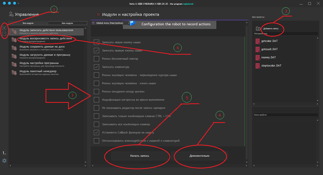The image size is (323, 175).
Task: Switch to the Все модули tab
Action: [x=28, y=23]
